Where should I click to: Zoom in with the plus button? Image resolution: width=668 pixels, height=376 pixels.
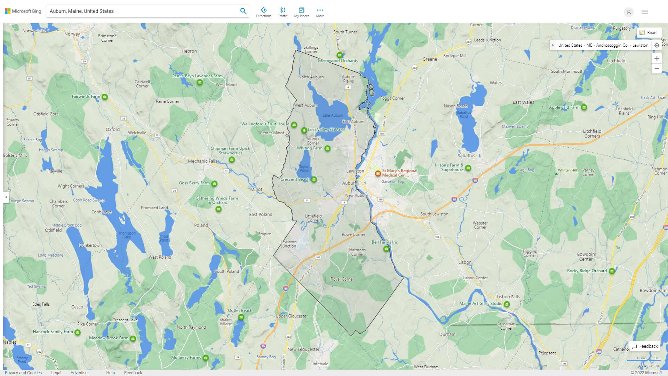(x=657, y=58)
